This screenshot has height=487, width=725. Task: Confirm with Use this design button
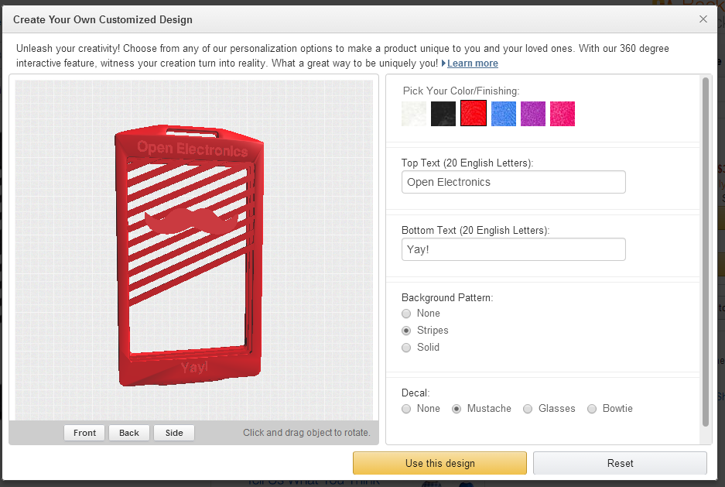(439, 463)
